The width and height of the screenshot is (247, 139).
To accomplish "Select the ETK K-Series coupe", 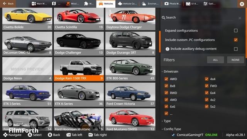I will (79, 95).
